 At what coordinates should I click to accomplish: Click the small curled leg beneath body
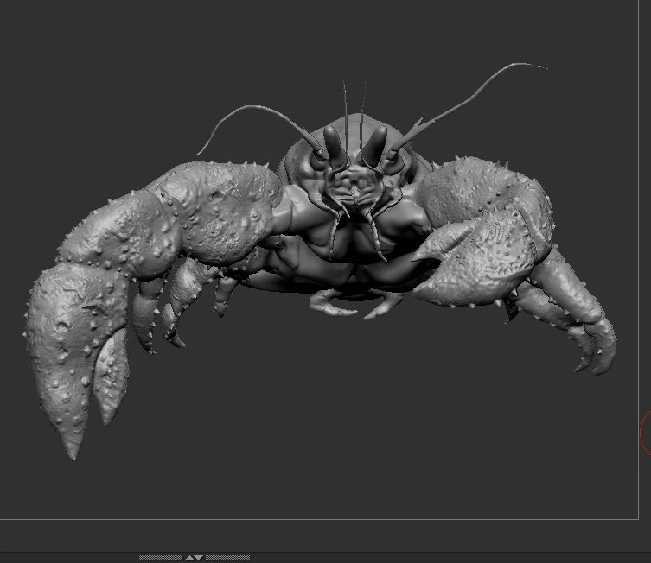tap(332, 302)
